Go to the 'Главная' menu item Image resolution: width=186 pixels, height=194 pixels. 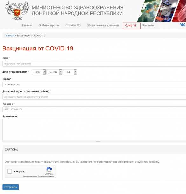[x=27, y=25]
